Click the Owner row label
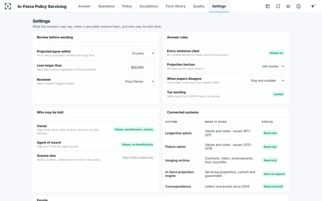The width and height of the screenshot is (322, 201). (x=42, y=126)
